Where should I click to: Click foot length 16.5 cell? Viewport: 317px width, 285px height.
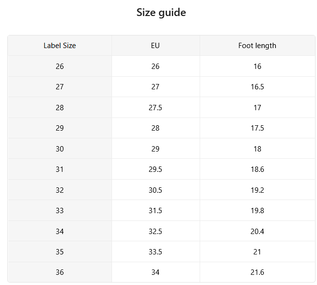tap(258, 87)
